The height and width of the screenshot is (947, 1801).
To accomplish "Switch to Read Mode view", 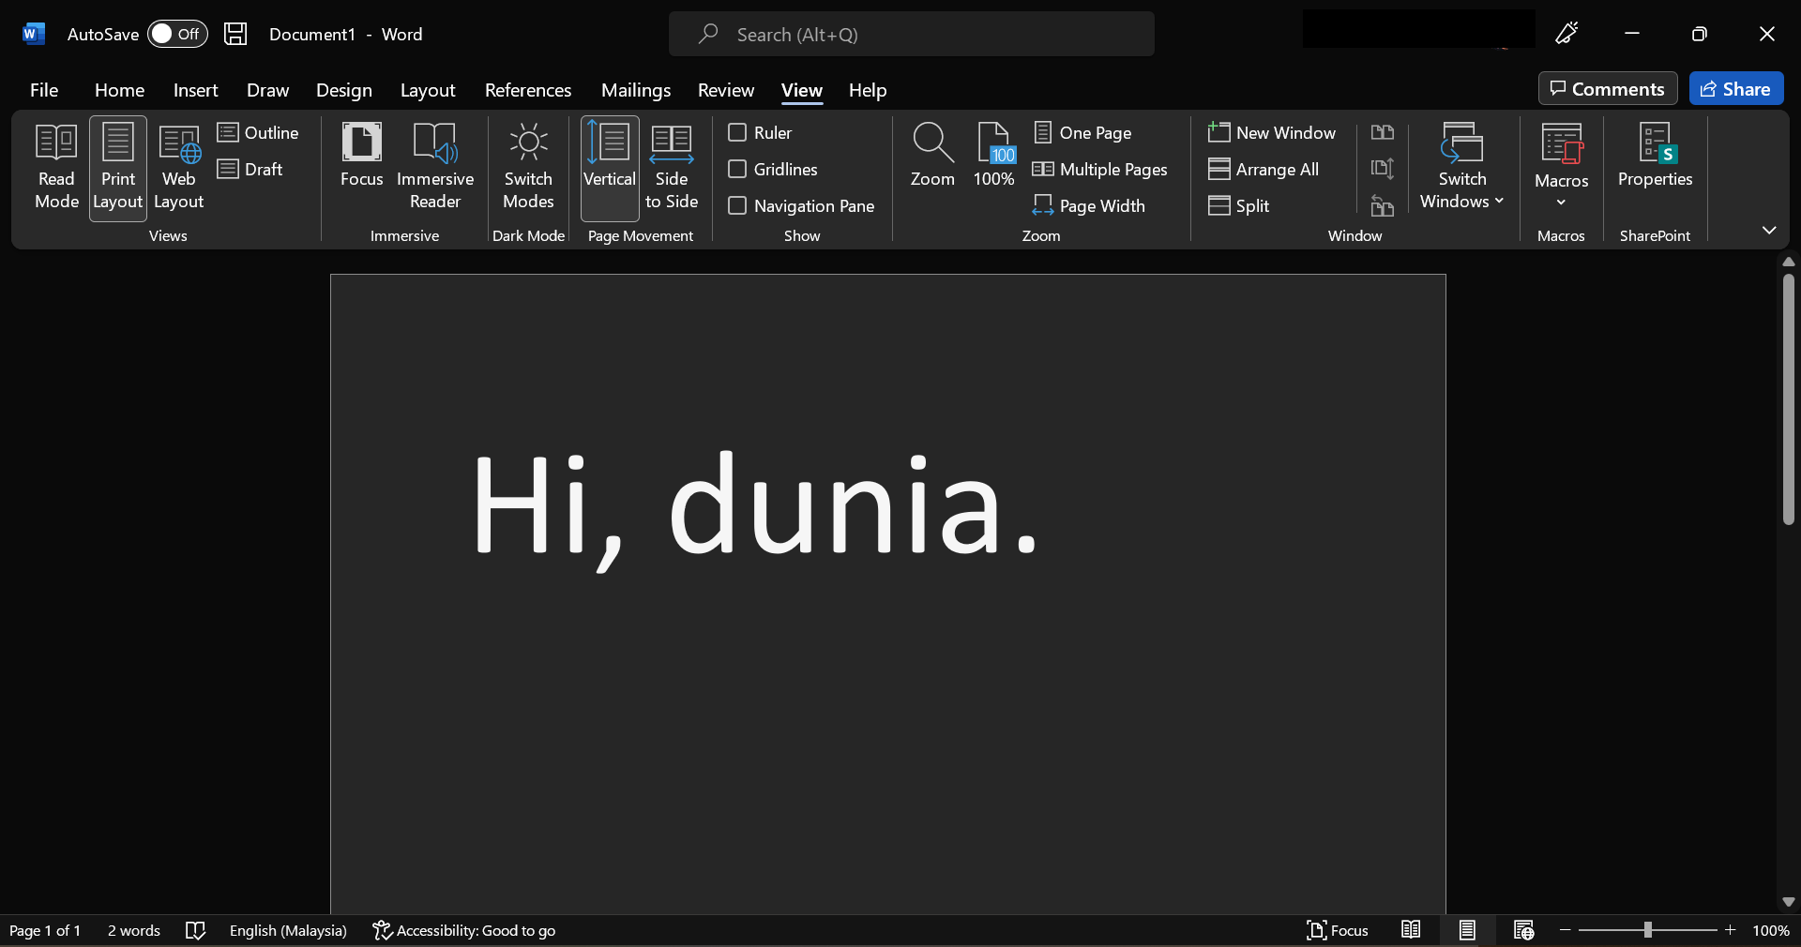I will point(56,167).
